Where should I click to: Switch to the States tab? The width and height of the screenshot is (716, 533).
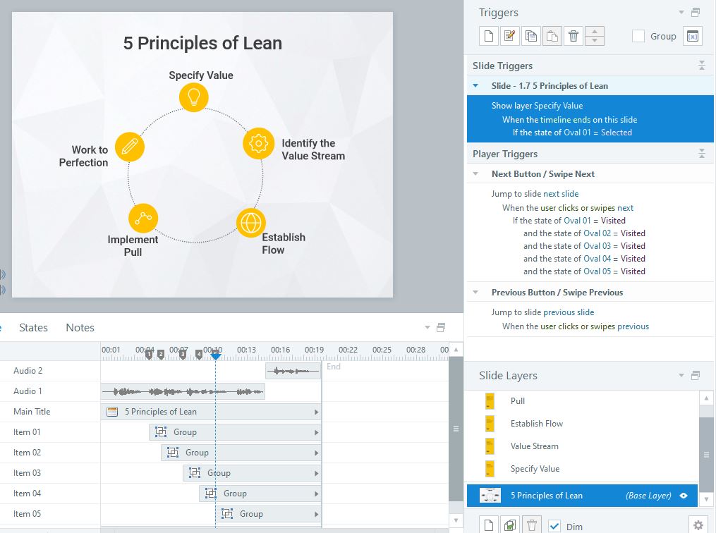[x=33, y=328]
